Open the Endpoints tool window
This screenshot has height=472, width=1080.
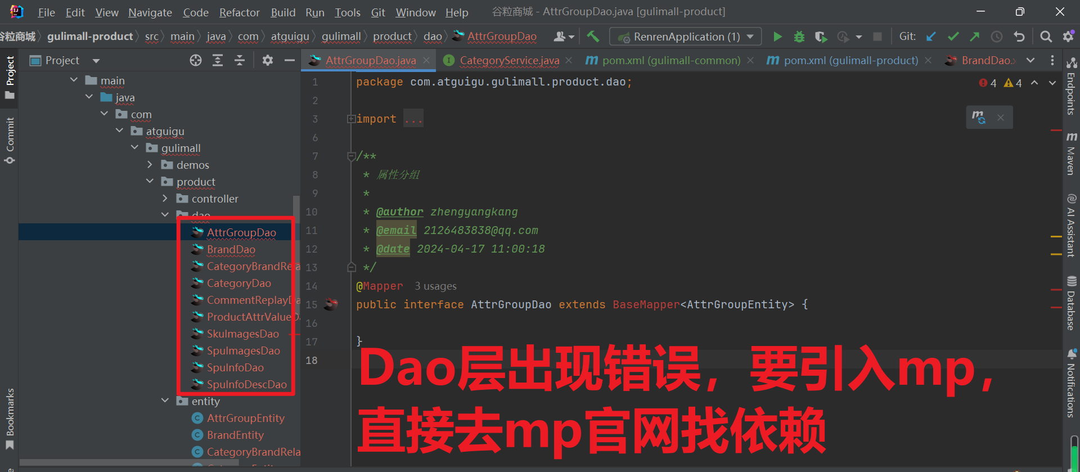point(1072,86)
